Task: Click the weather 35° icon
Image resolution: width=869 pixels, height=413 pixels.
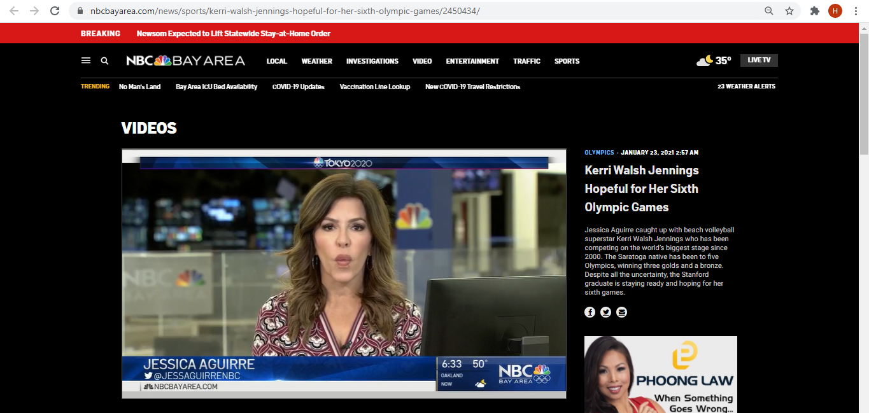Action: point(713,61)
